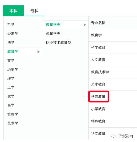Open the 科学教育 major entry
The height and width of the screenshot is (142, 137).
[98, 47]
